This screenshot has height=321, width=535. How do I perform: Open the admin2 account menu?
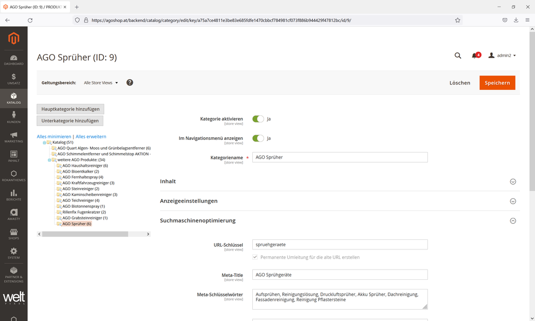[x=502, y=56]
